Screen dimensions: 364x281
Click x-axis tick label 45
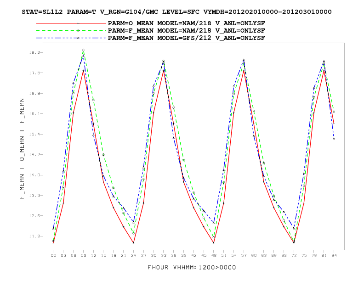(204, 255)
